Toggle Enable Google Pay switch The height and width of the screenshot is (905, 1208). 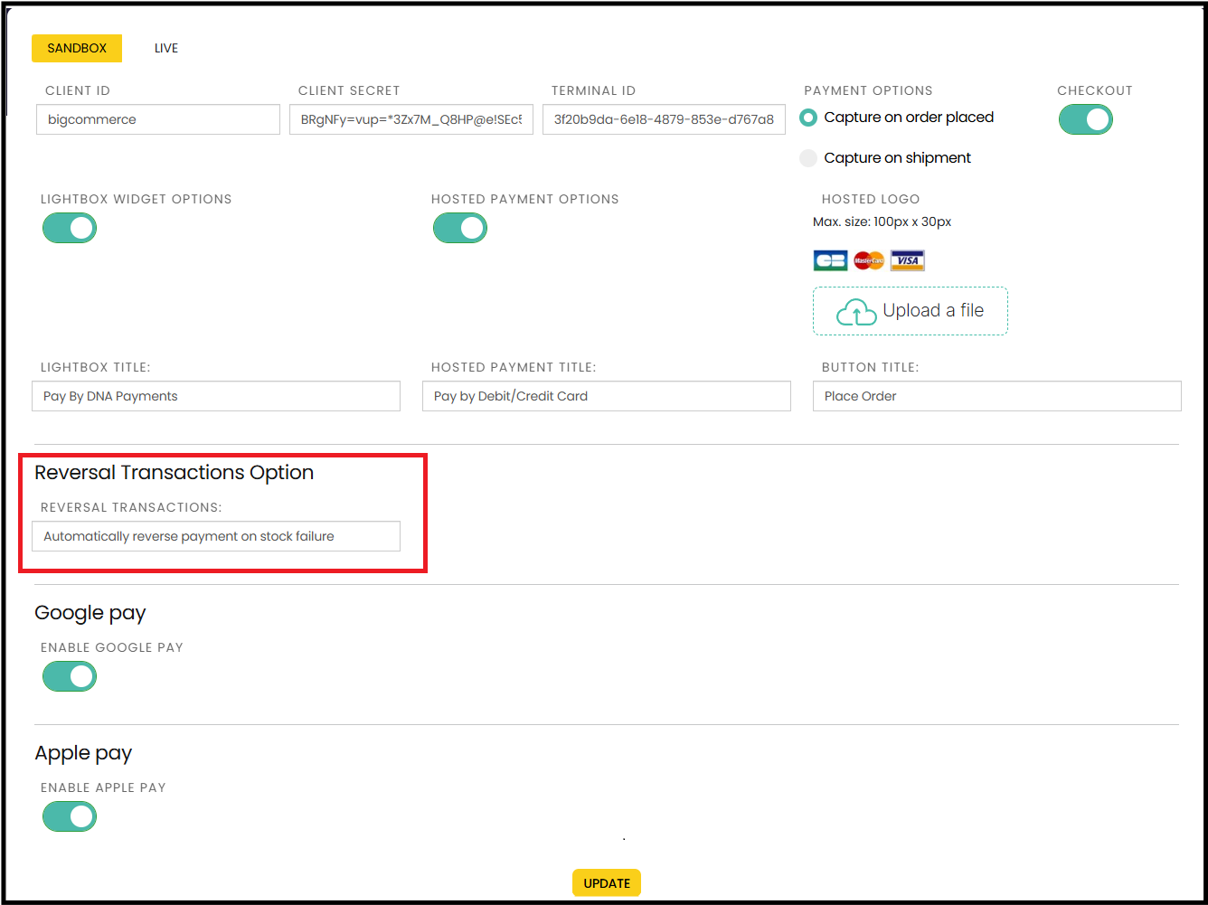(70, 676)
